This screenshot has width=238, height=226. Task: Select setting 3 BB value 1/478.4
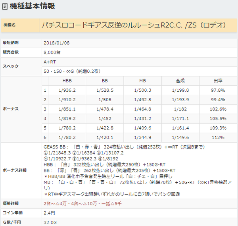tap(105, 109)
